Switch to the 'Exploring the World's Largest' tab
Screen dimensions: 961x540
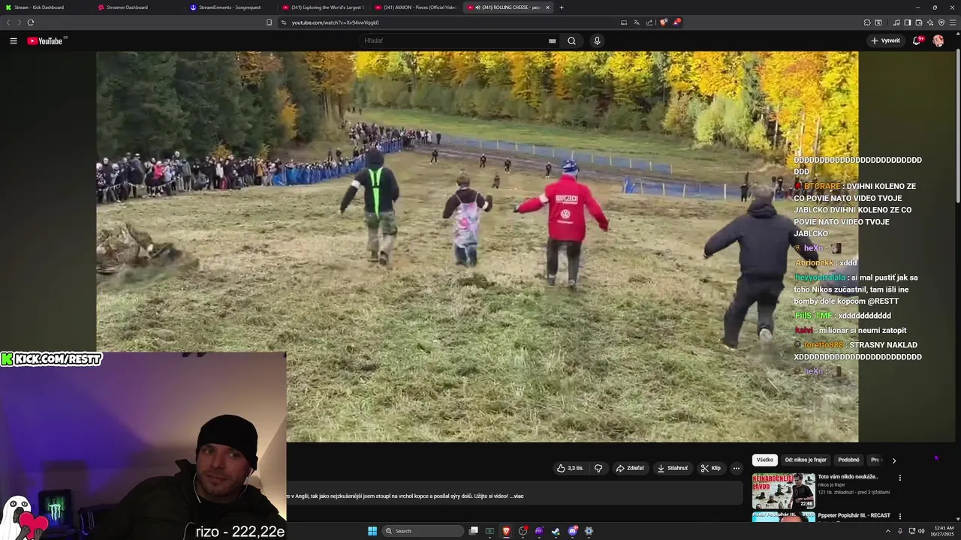coord(324,7)
